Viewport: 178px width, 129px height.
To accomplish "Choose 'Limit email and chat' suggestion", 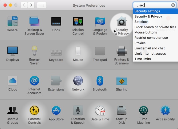I will click(155, 48).
